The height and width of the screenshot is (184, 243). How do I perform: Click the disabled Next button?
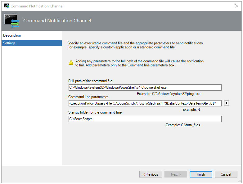point(176,174)
